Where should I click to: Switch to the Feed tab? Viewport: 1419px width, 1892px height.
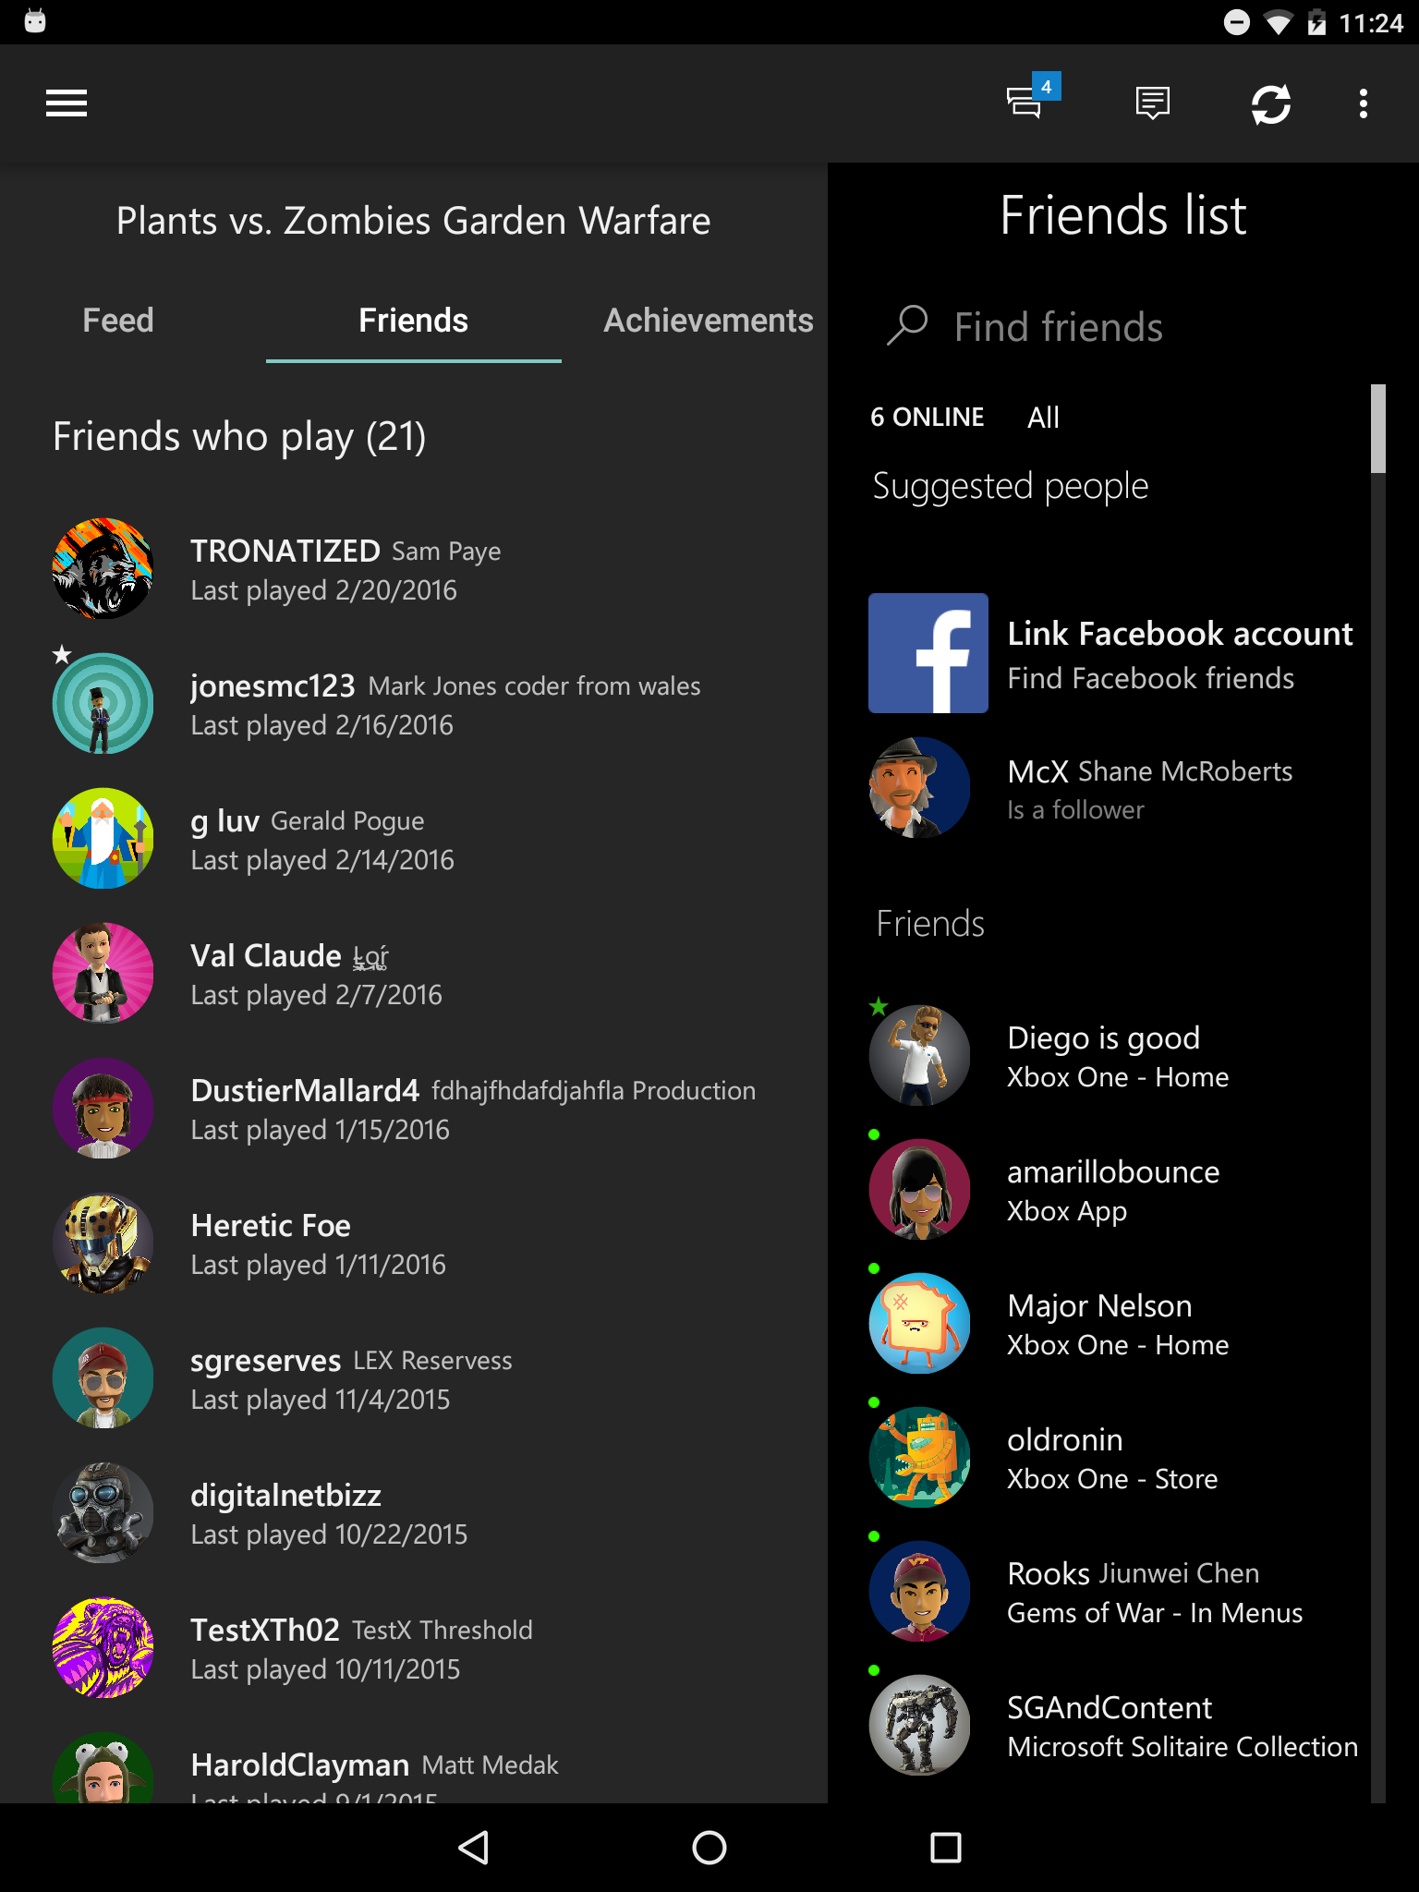118,321
